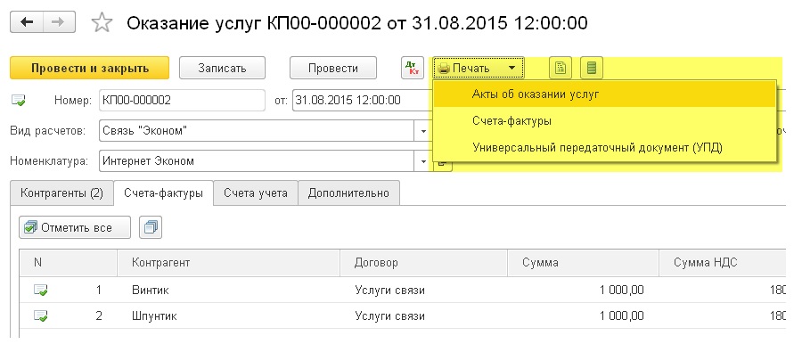
Task: Click the Отметить все button
Action: click(x=75, y=227)
